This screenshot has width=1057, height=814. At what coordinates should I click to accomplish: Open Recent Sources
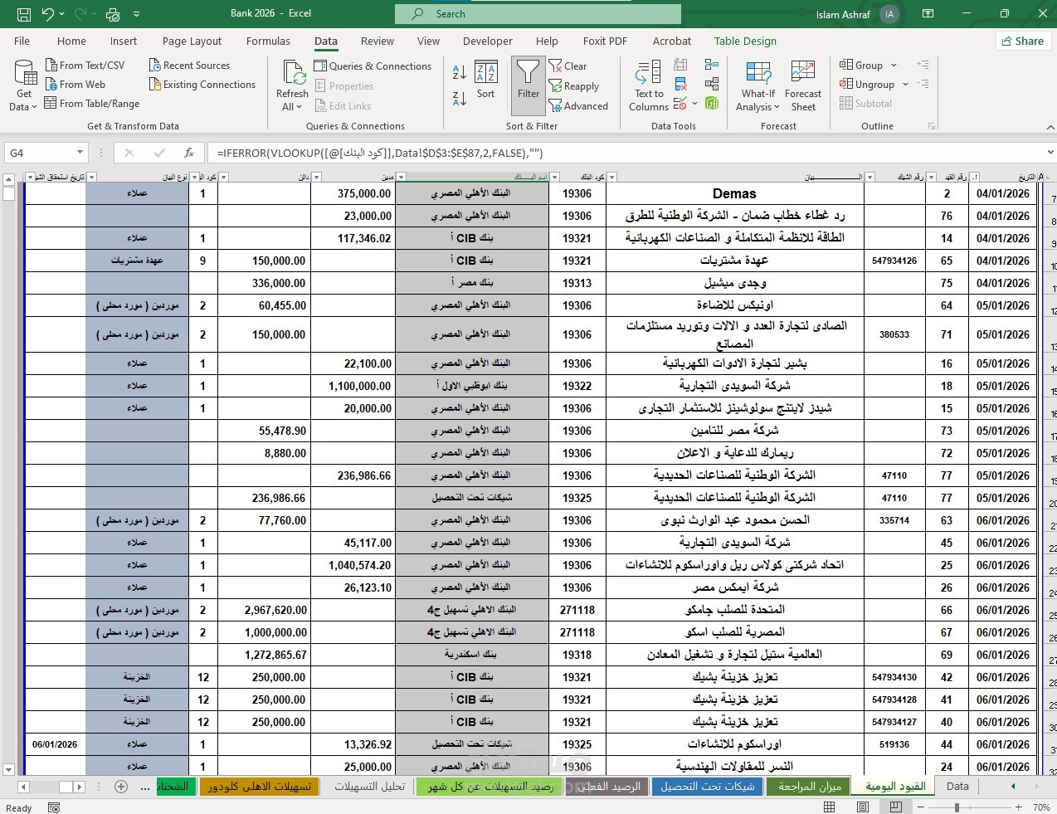click(x=189, y=65)
